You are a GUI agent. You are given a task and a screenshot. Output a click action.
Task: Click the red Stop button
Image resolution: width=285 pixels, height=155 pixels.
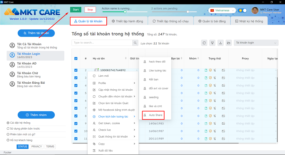click(x=90, y=10)
